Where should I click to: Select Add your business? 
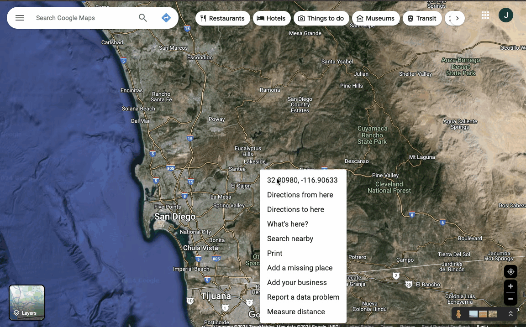pyautogui.click(x=303, y=282)
